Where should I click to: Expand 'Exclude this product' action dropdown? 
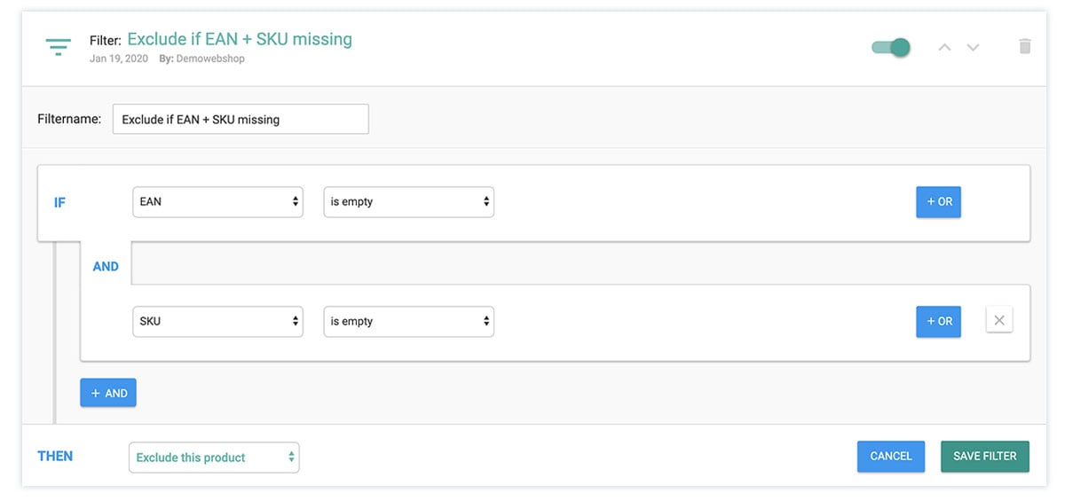coord(214,458)
